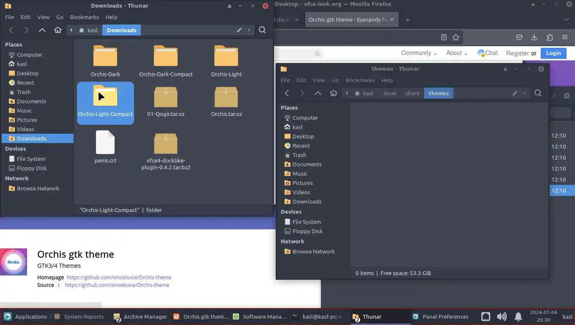Open Help menu in themes window
The image size is (575, 325).
(x=387, y=80)
